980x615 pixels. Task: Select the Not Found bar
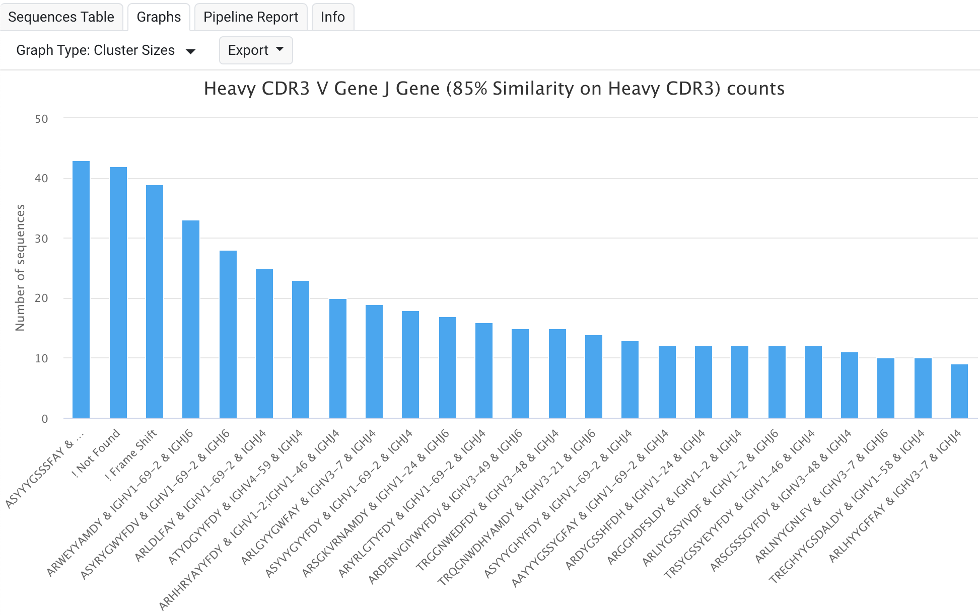pos(118,292)
